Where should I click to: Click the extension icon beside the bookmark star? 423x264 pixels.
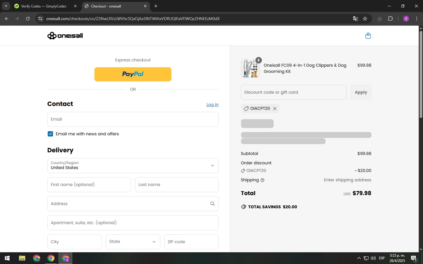[380, 19]
